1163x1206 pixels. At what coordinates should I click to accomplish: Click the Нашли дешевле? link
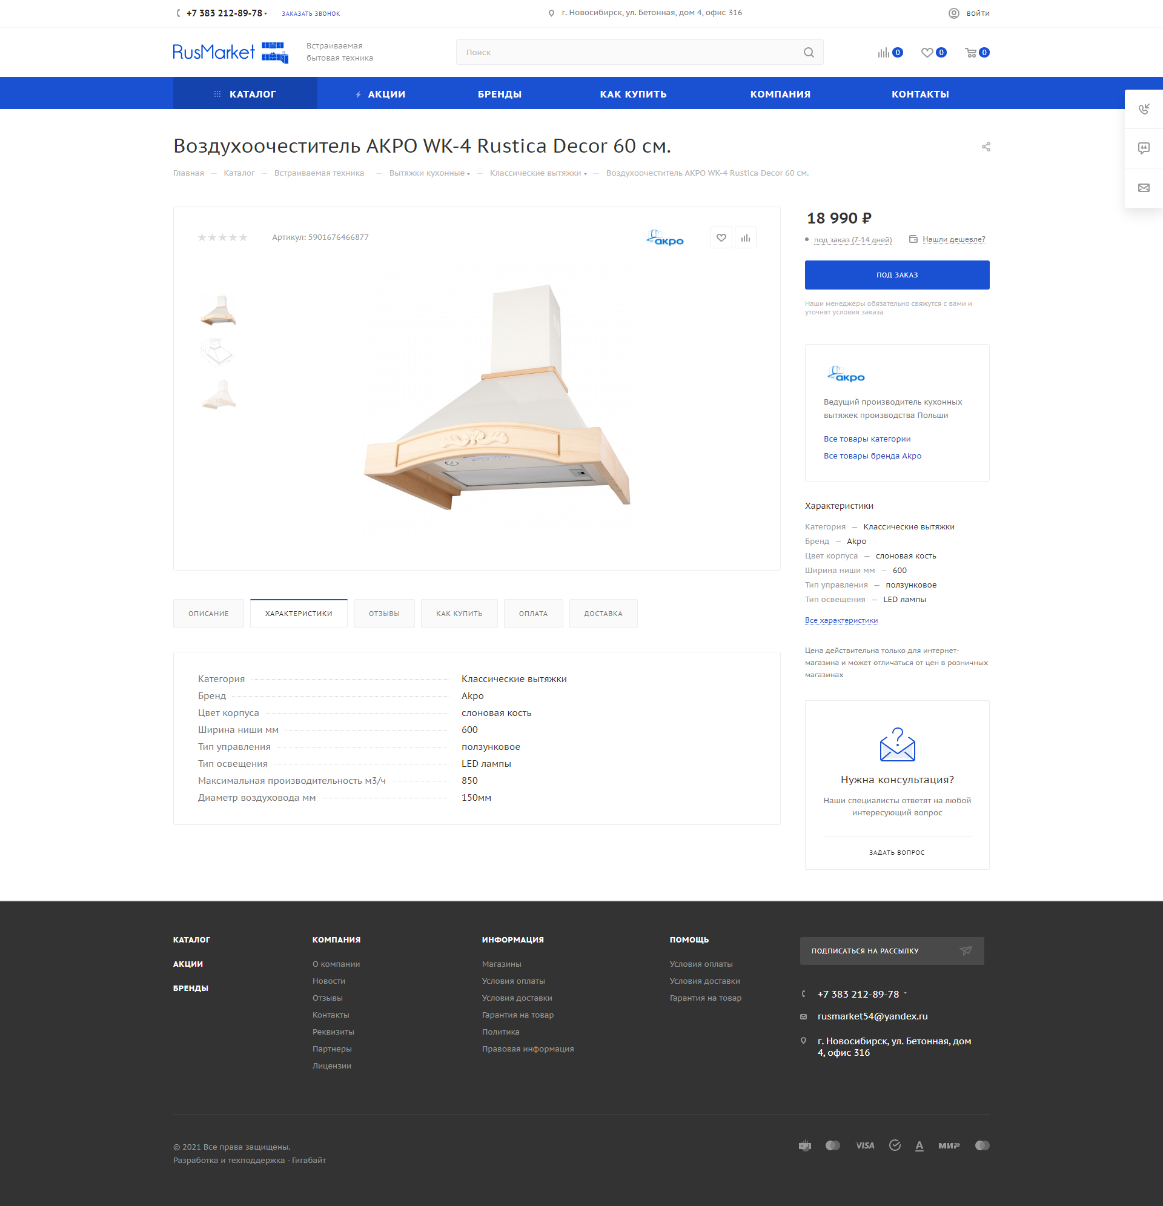[x=953, y=239]
